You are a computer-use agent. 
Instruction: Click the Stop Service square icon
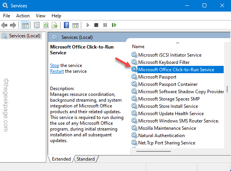click(96, 25)
